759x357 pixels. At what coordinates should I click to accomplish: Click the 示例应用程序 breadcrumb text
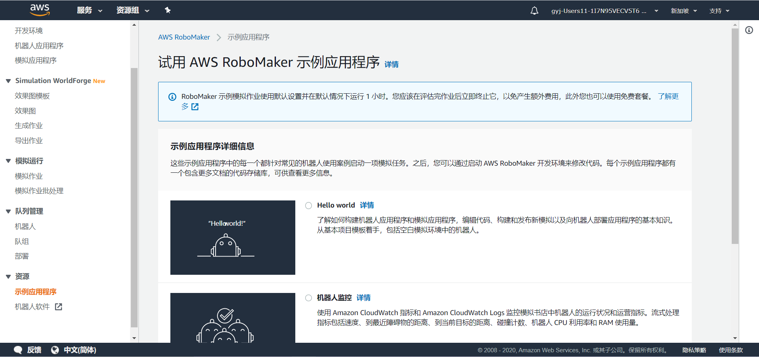tap(248, 37)
